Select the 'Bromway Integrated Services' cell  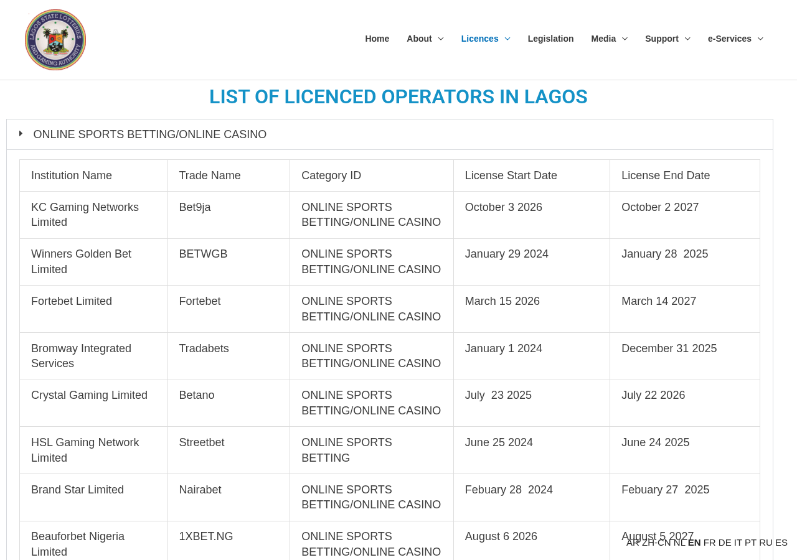pos(93,356)
